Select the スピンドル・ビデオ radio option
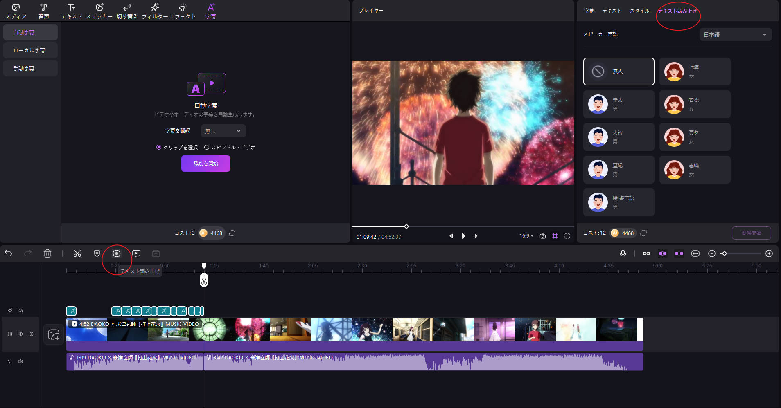Viewport: 781px width, 408px height. tap(207, 147)
